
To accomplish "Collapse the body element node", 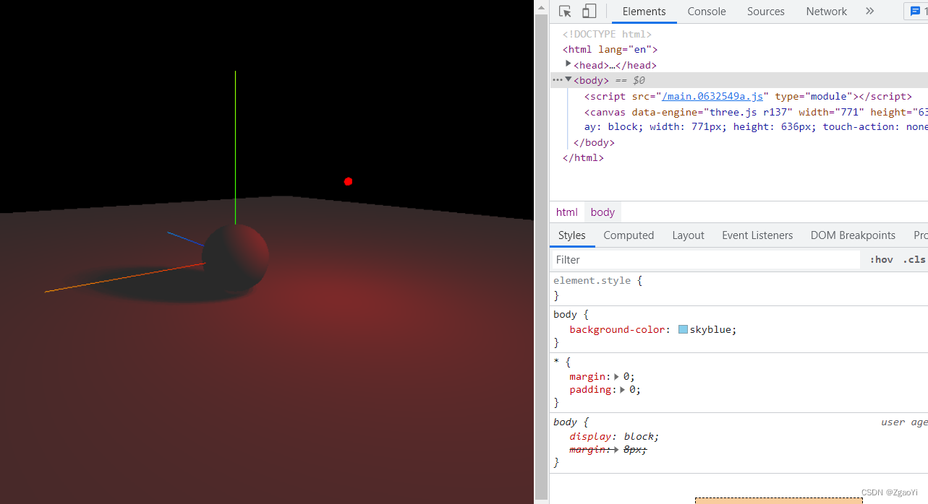I will [x=569, y=79].
